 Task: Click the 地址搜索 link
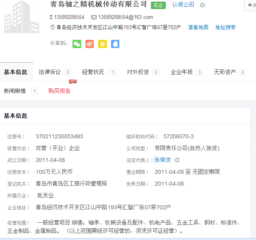(225, 28)
